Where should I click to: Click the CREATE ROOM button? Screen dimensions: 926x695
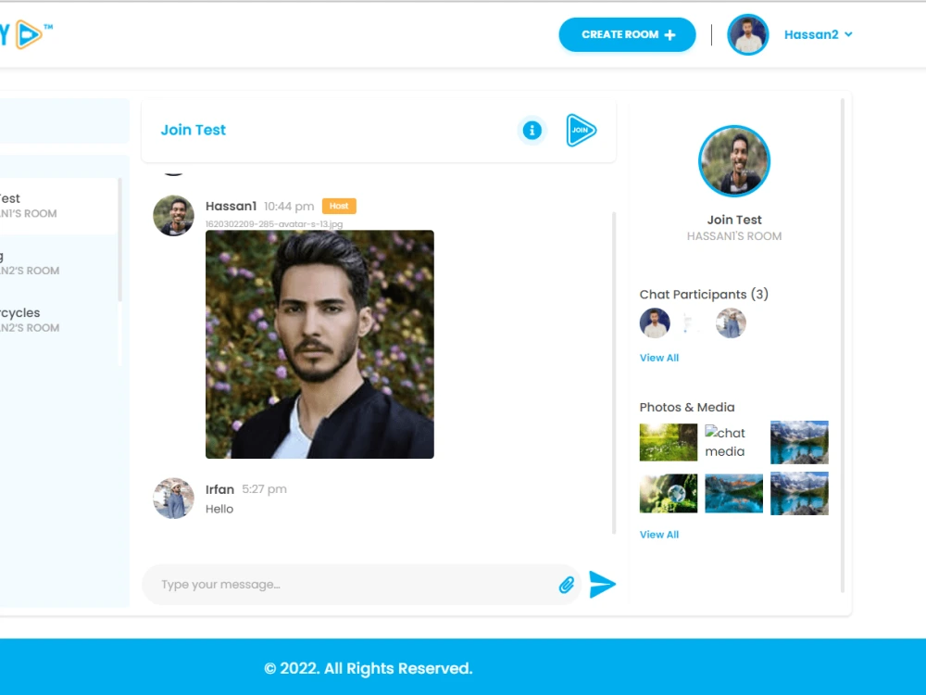(627, 34)
